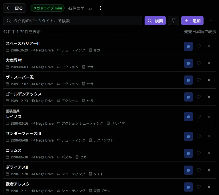This screenshot has height=195, width=219.
Task: Toggle library status for 武者アレスタ
Action: 188,187
